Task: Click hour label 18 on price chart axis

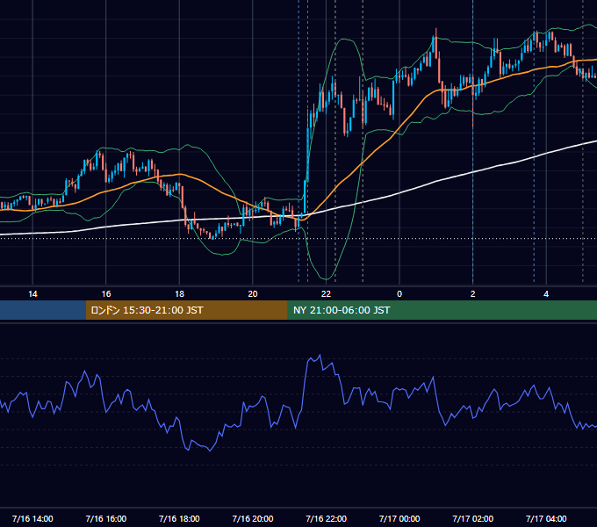Action: (x=179, y=294)
